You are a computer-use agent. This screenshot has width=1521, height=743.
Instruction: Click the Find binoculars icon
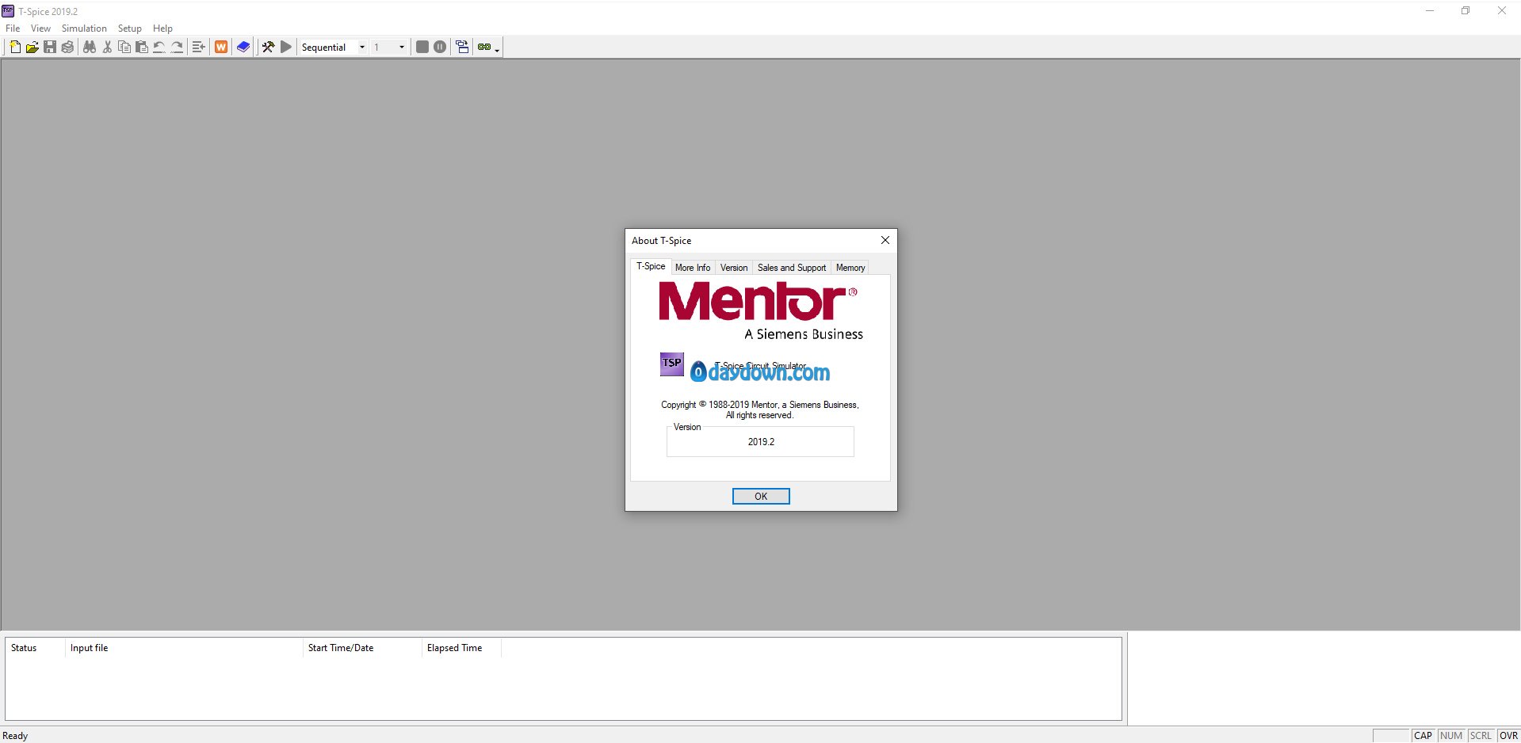click(x=90, y=48)
